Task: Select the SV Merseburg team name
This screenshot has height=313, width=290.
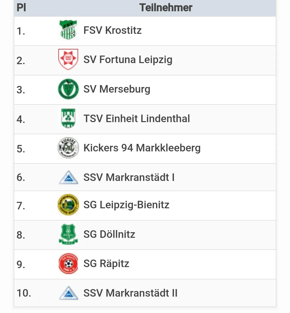Action: 117,89
